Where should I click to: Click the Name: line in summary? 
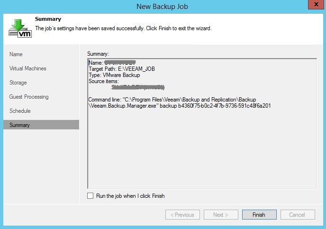(112, 63)
